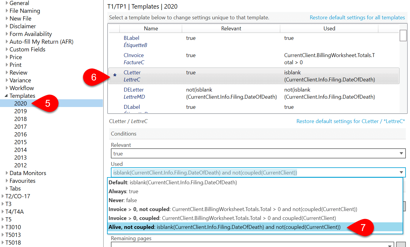Viewport: 410px width, 247px height.
Task: Open the Used condition dropdown arrow
Action: click(402, 172)
